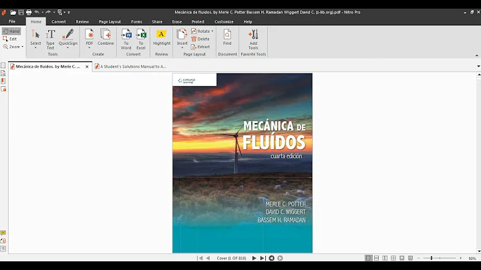The width and height of the screenshot is (481, 270).
Task: Open the Erase ribbon tab
Action: [176, 22]
